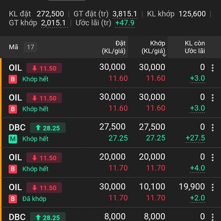The height and width of the screenshot is (221, 221).
Task: Select the OIL ticker in the Đã khớp order
Action: 15,187
